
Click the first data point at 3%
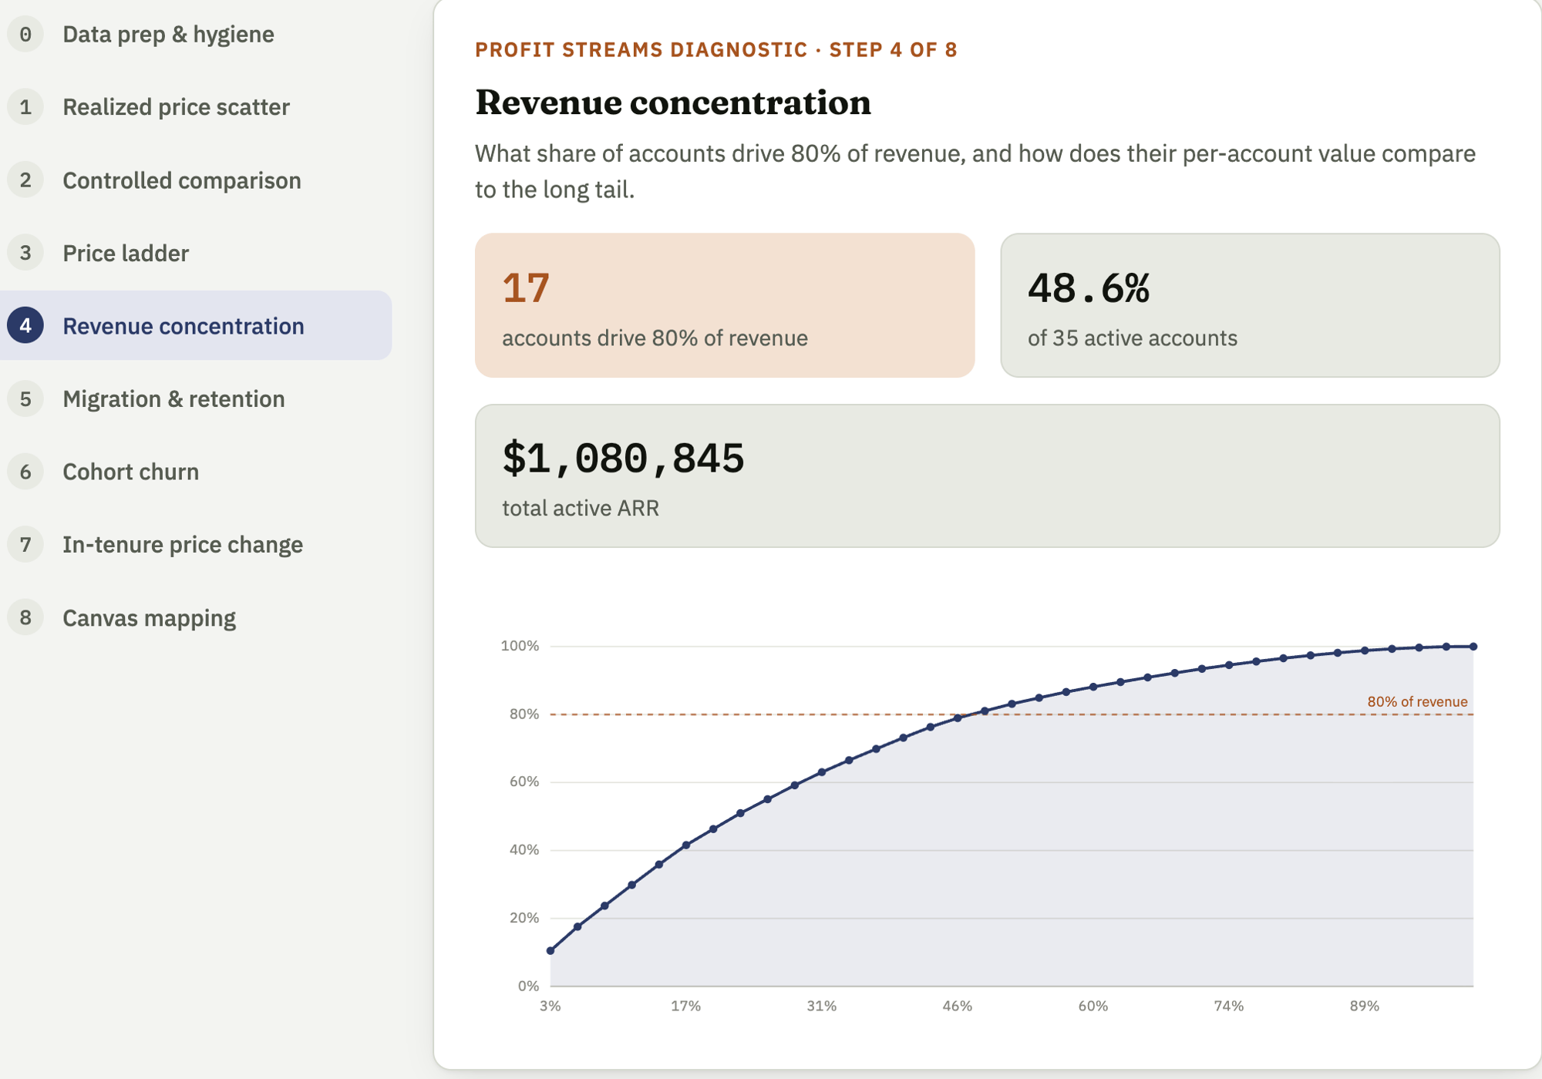pyautogui.click(x=550, y=950)
